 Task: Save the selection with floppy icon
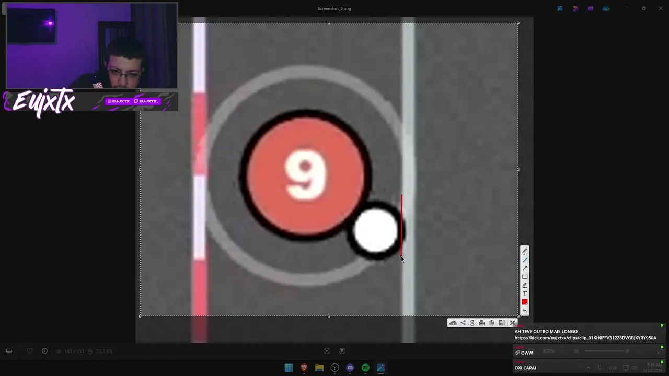502,323
